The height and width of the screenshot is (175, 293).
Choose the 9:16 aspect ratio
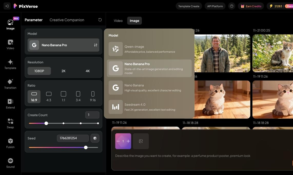pyautogui.click(x=93, y=97)
